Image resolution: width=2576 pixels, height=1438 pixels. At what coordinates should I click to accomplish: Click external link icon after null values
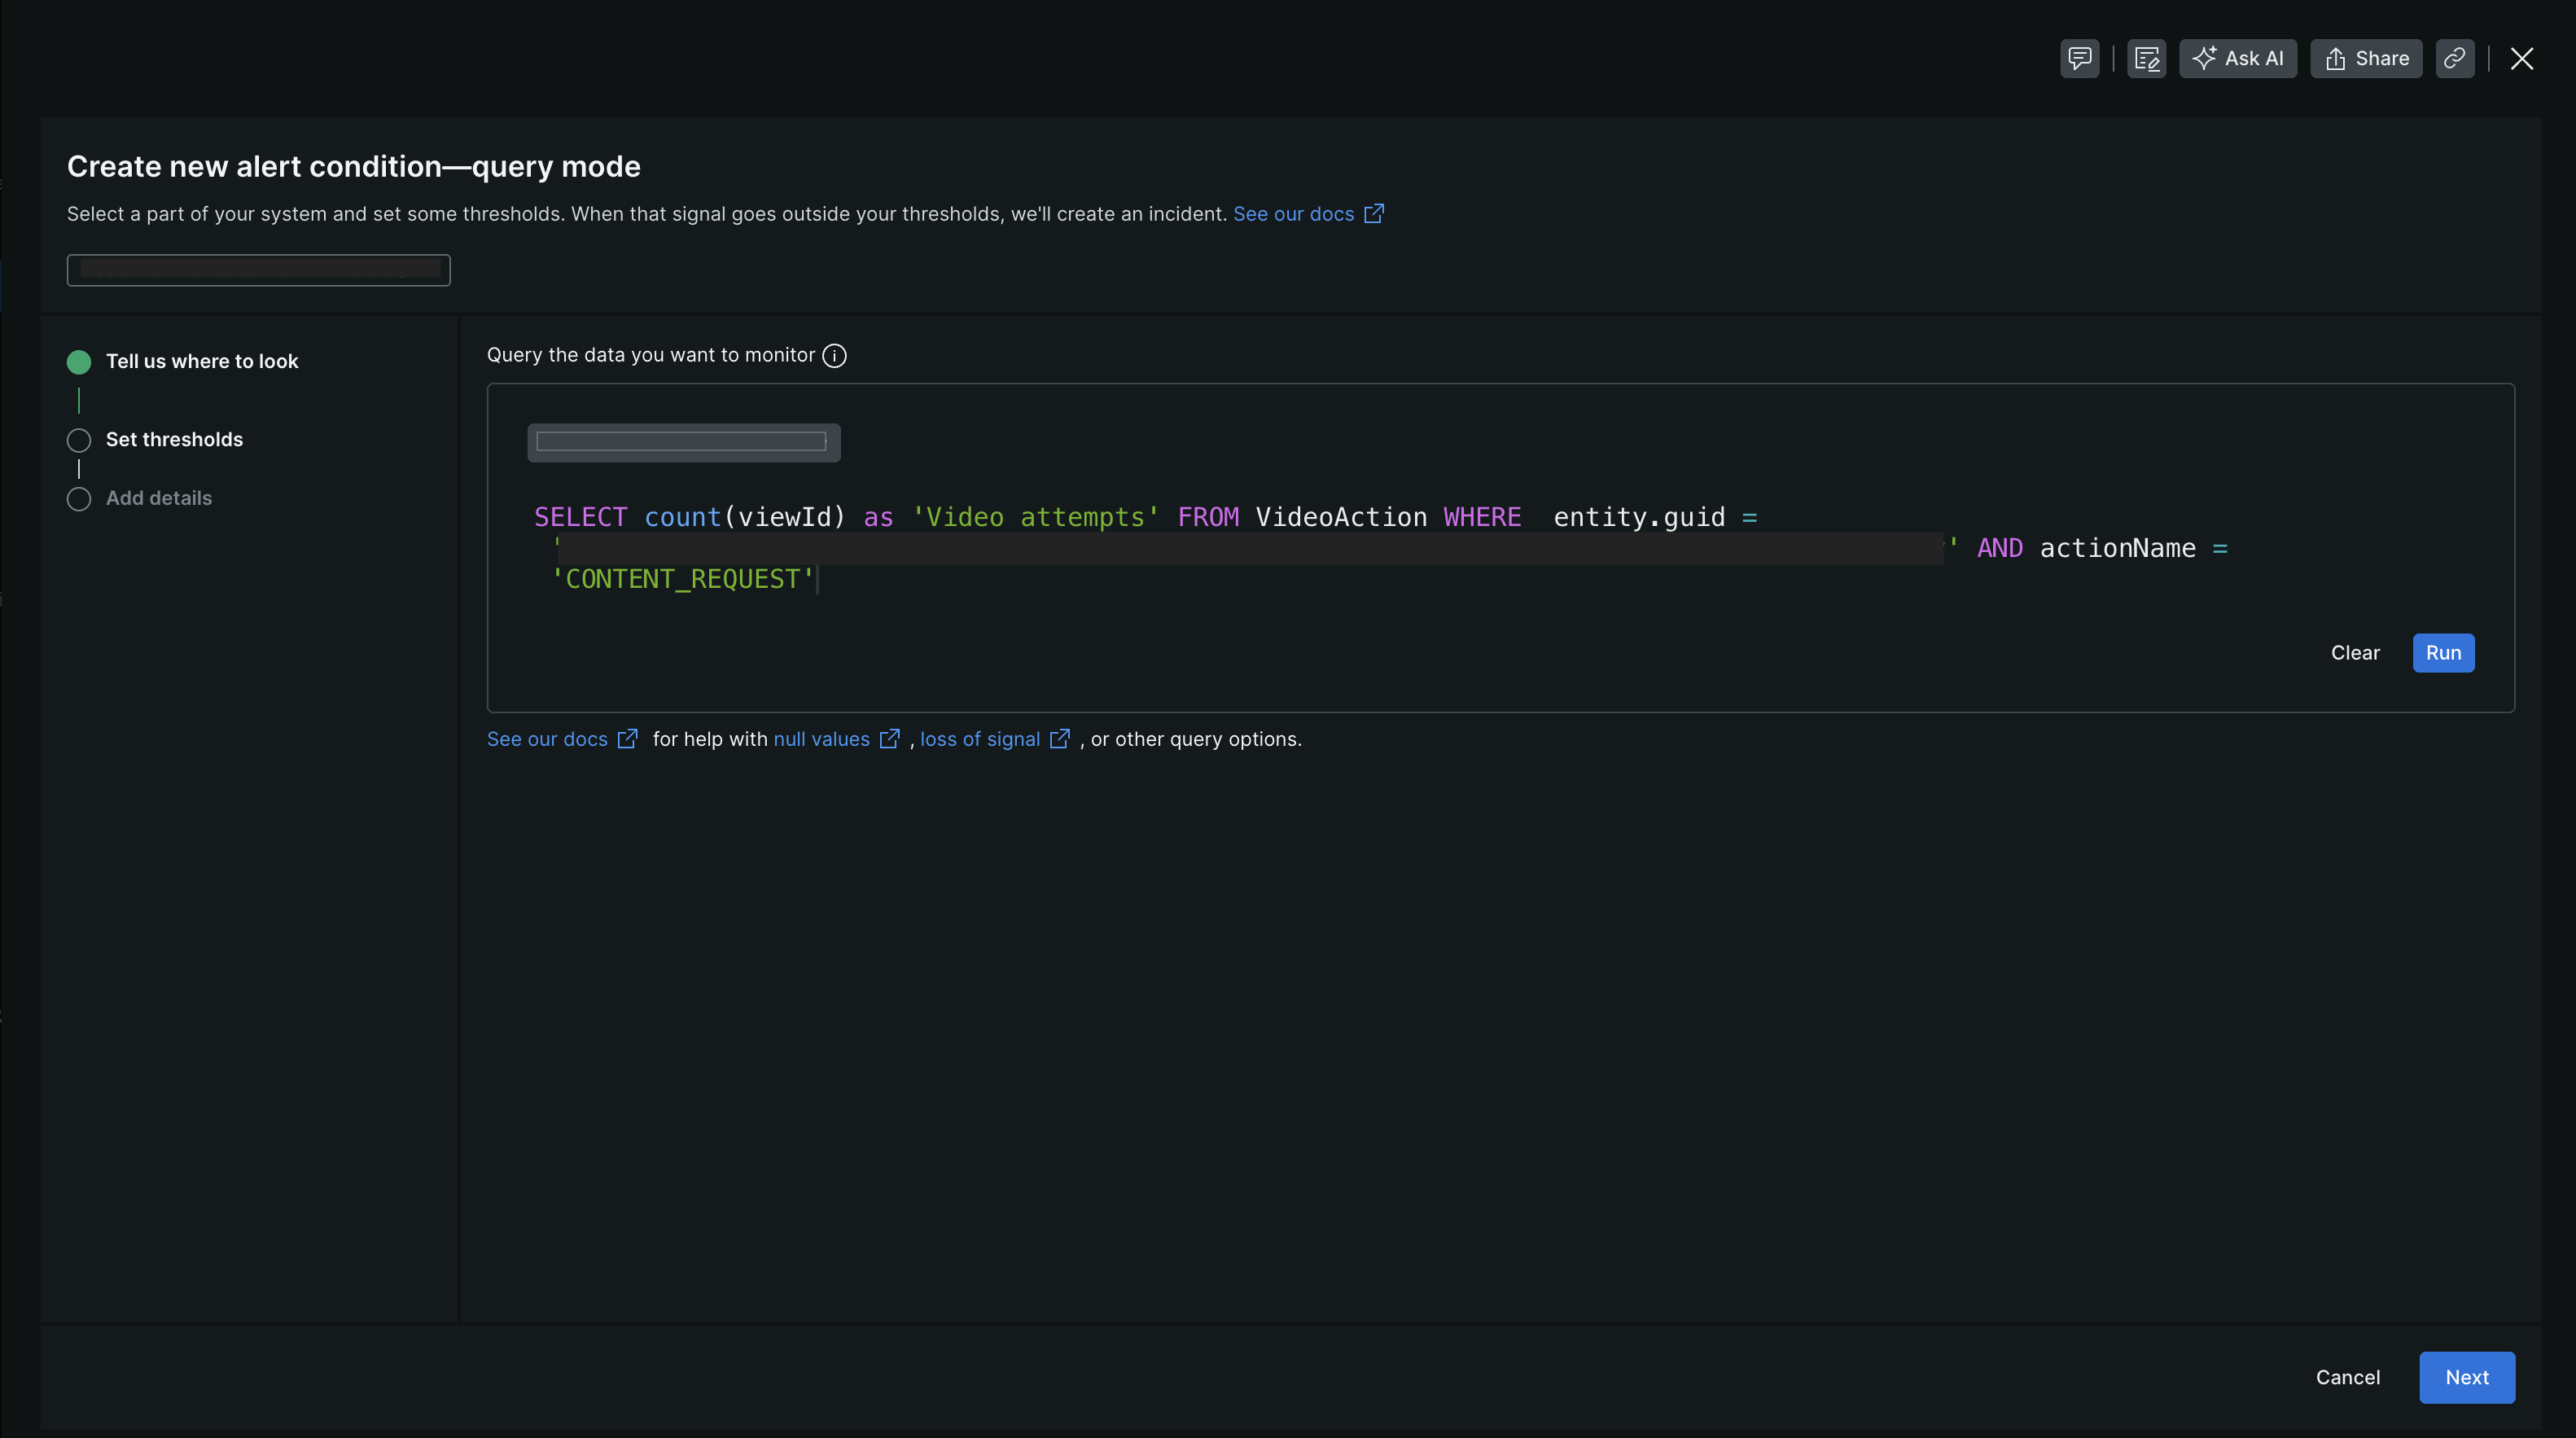(x=889, y=739)
